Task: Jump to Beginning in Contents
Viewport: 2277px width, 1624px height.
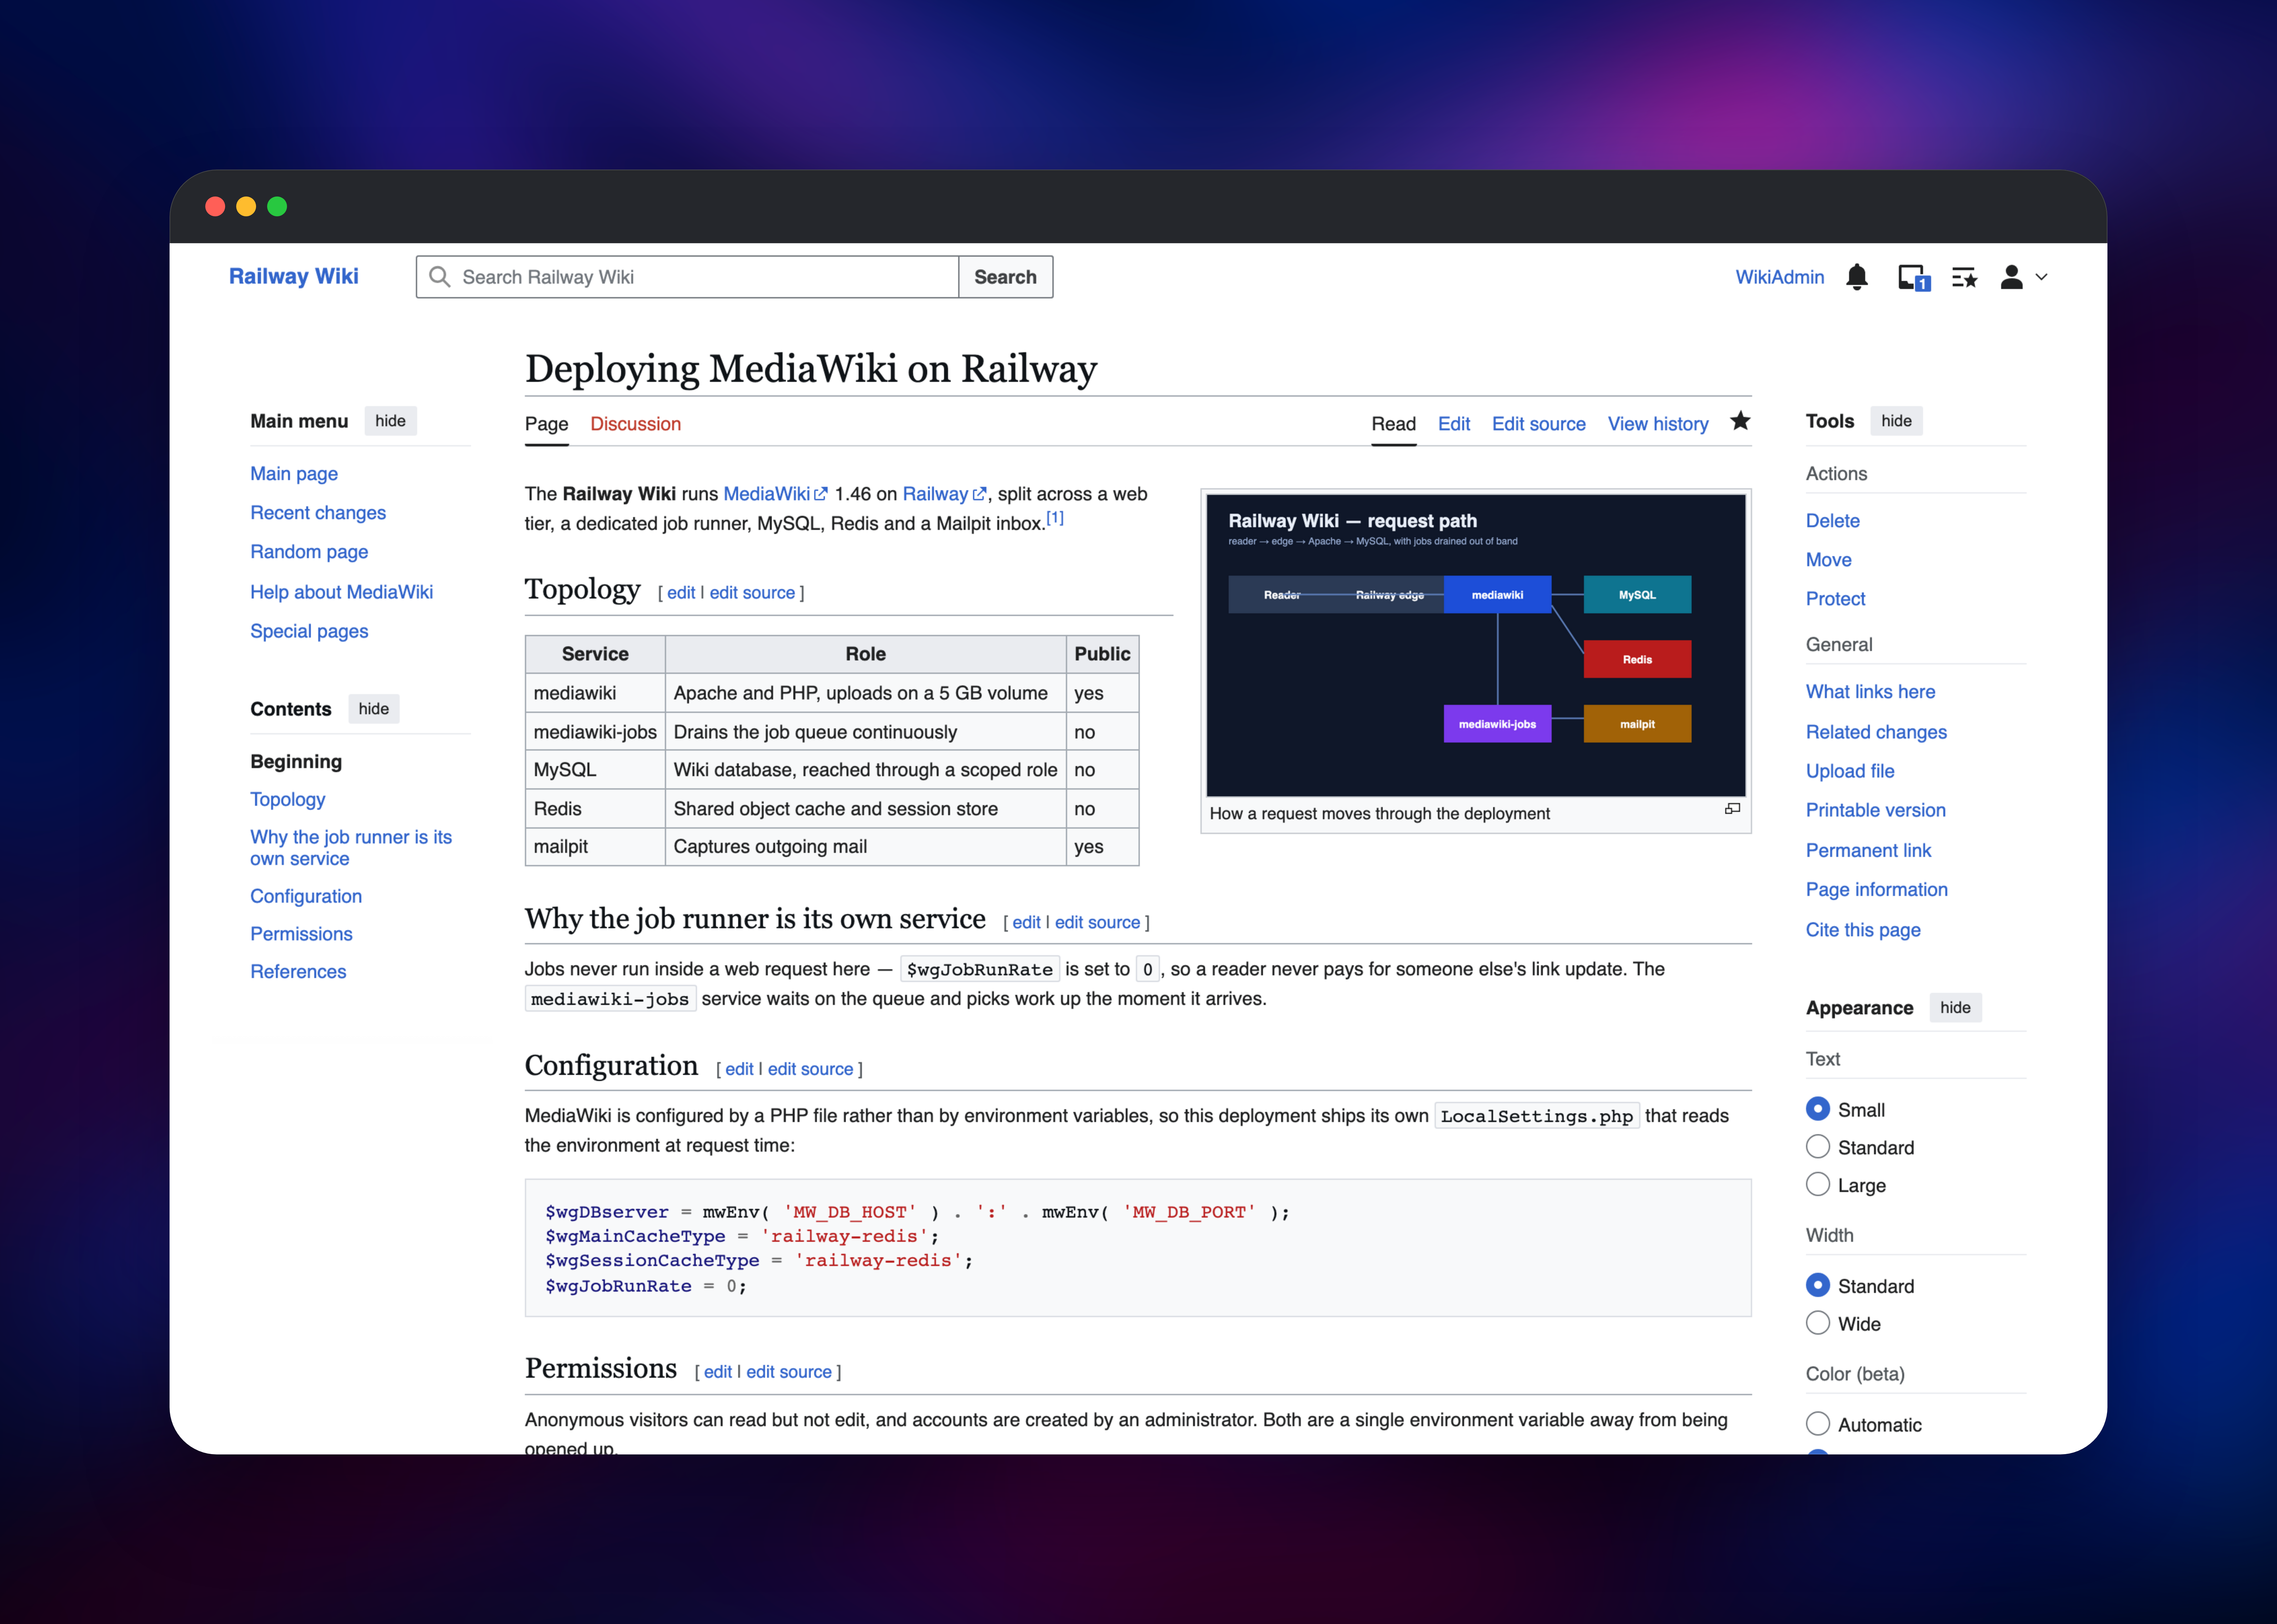Action: pos(296,762)
